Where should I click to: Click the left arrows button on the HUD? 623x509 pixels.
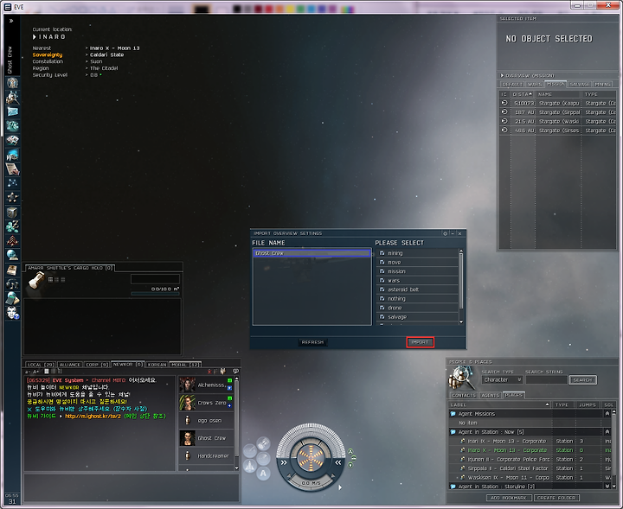[284, 462]
